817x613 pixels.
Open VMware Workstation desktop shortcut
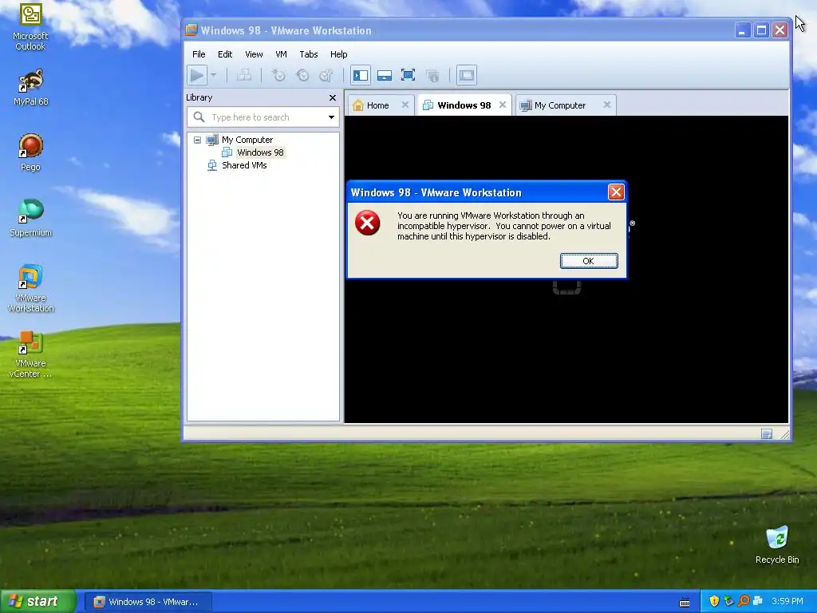[x=31, y=289]
